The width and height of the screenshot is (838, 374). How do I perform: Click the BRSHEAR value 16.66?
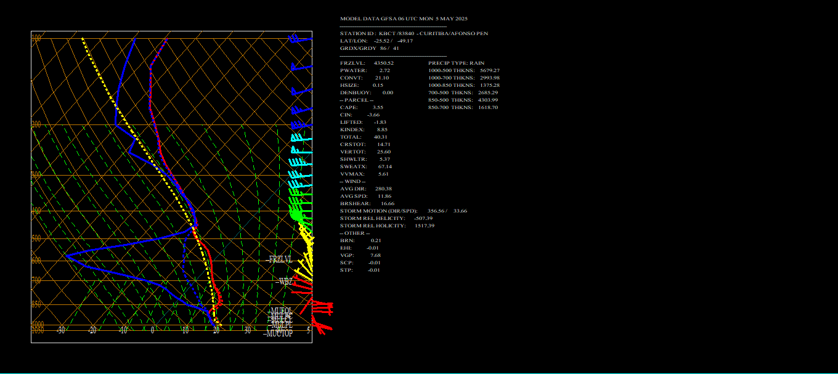pos(388,203)
